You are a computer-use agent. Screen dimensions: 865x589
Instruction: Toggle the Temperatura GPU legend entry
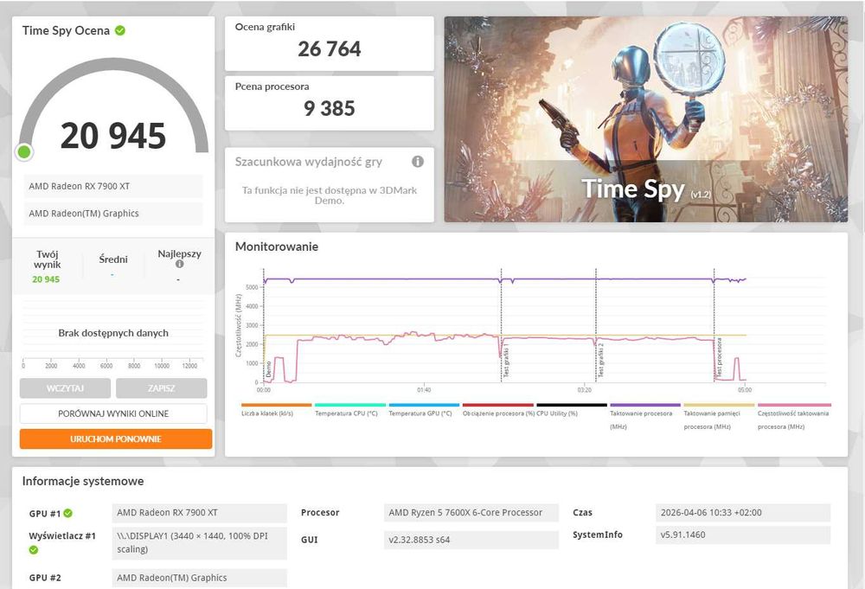tap(423, 410)
